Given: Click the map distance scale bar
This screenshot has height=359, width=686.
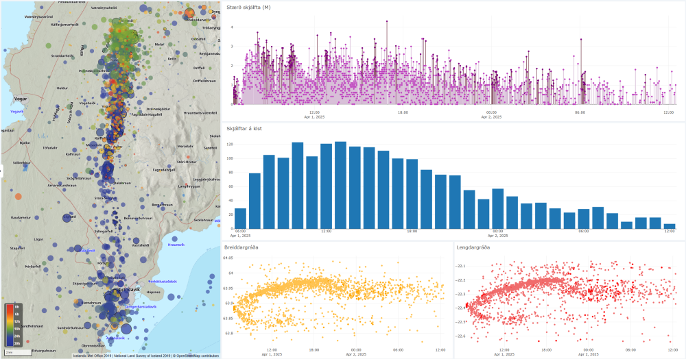Looking at the screenshot, I should 17,351.
